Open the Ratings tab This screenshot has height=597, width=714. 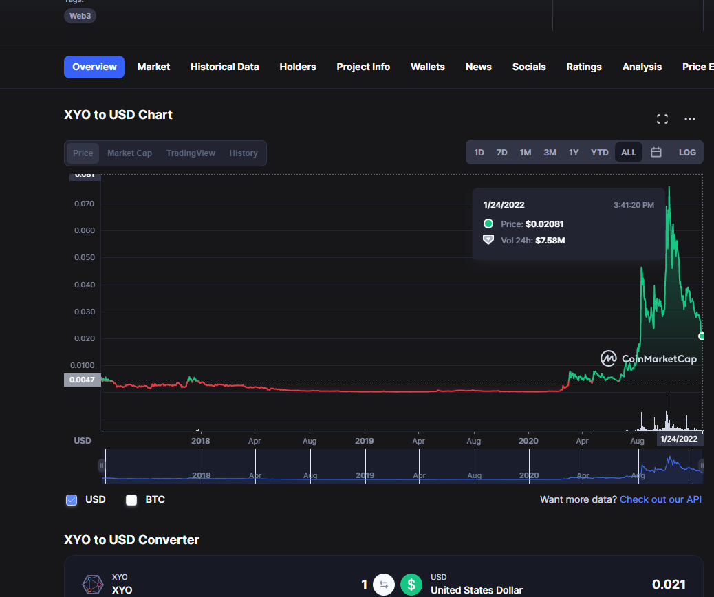(x=584, y=67)
